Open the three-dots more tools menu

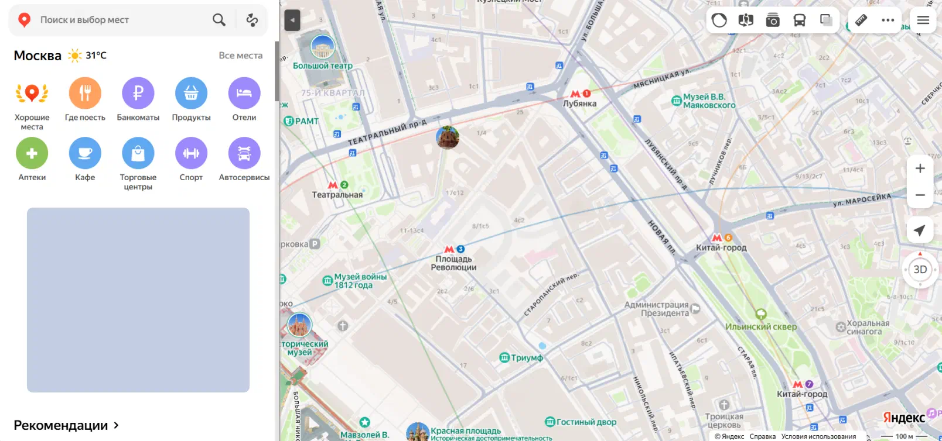(x=888, y=20)
